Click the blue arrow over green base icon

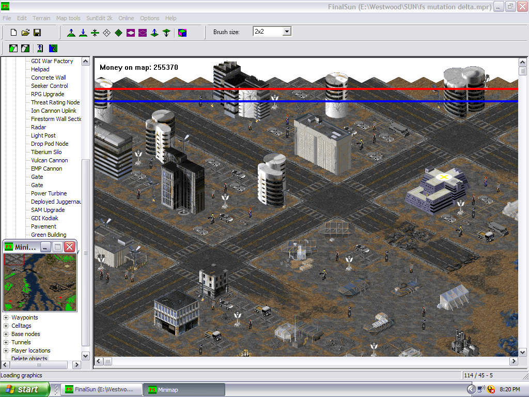click(x=40, y=48)
